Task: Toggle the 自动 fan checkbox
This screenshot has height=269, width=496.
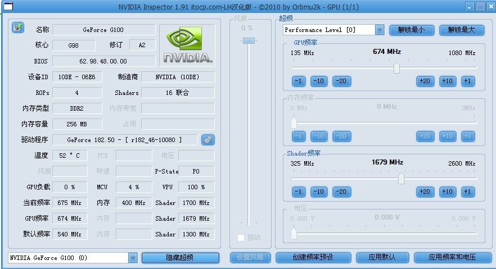Action: coord(241,238)
